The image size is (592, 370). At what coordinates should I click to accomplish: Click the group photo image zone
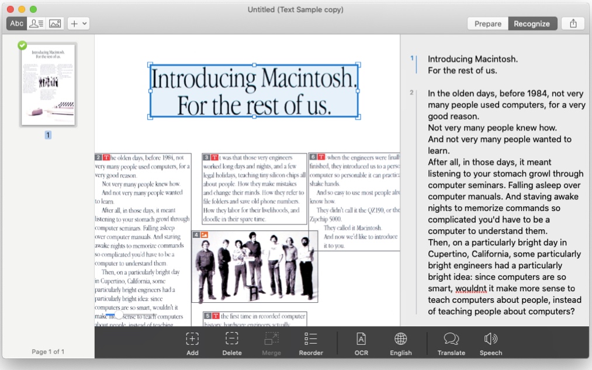(x=255, y=267)
